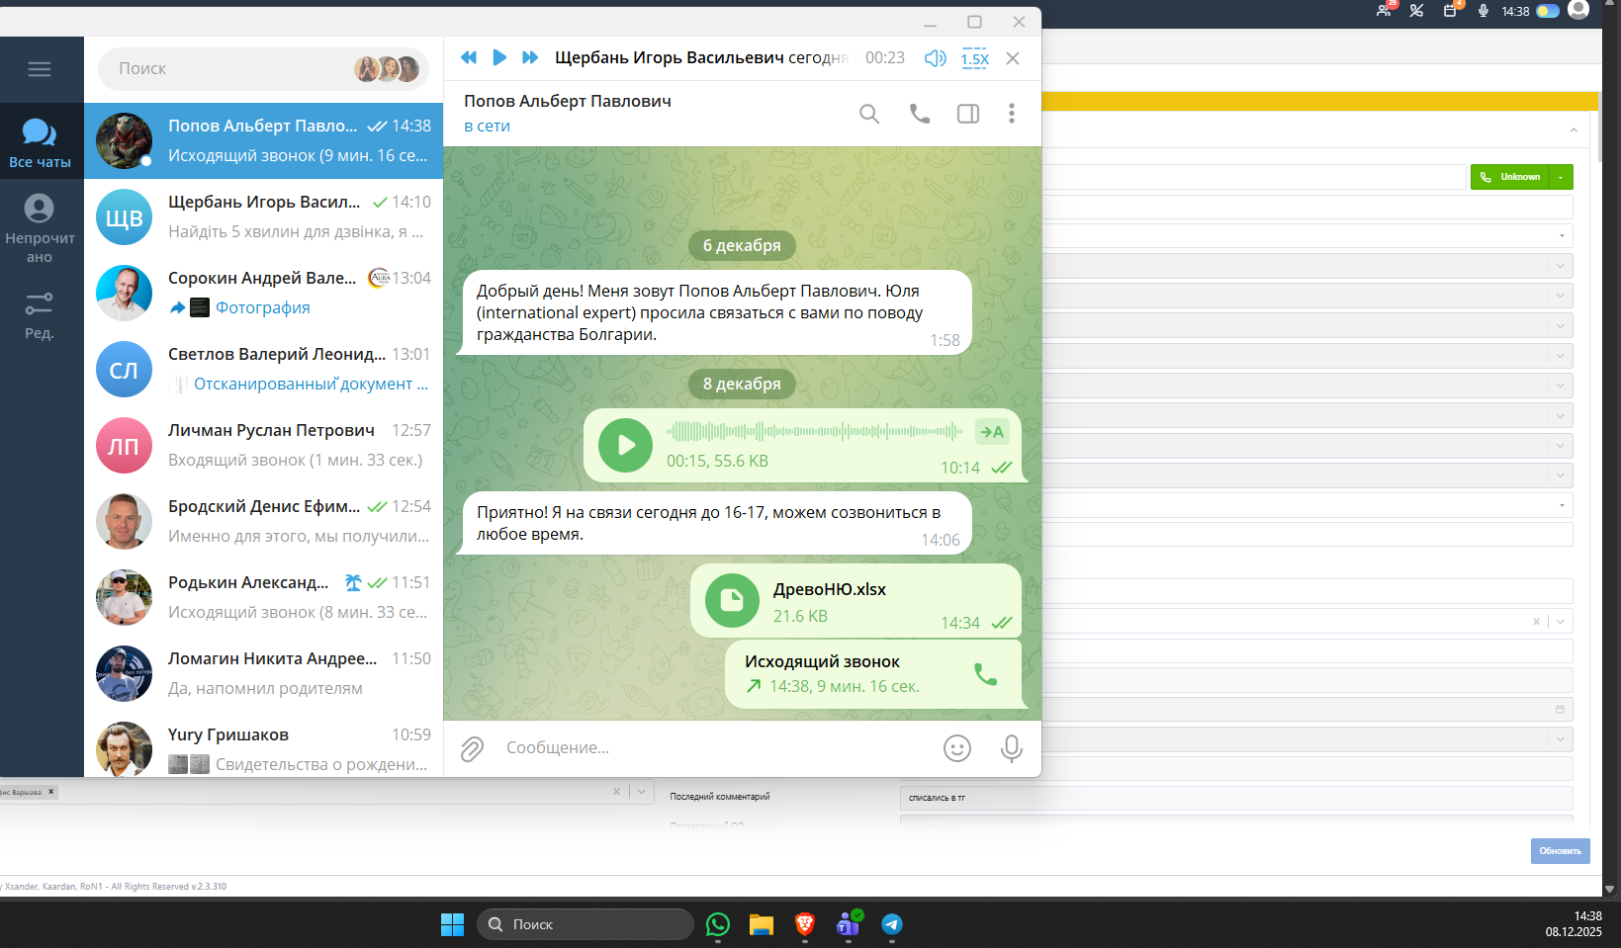Viewport: 1621px width, 948px height.
Task: Seek within the voice message waveform
Action: click(814, 431)
